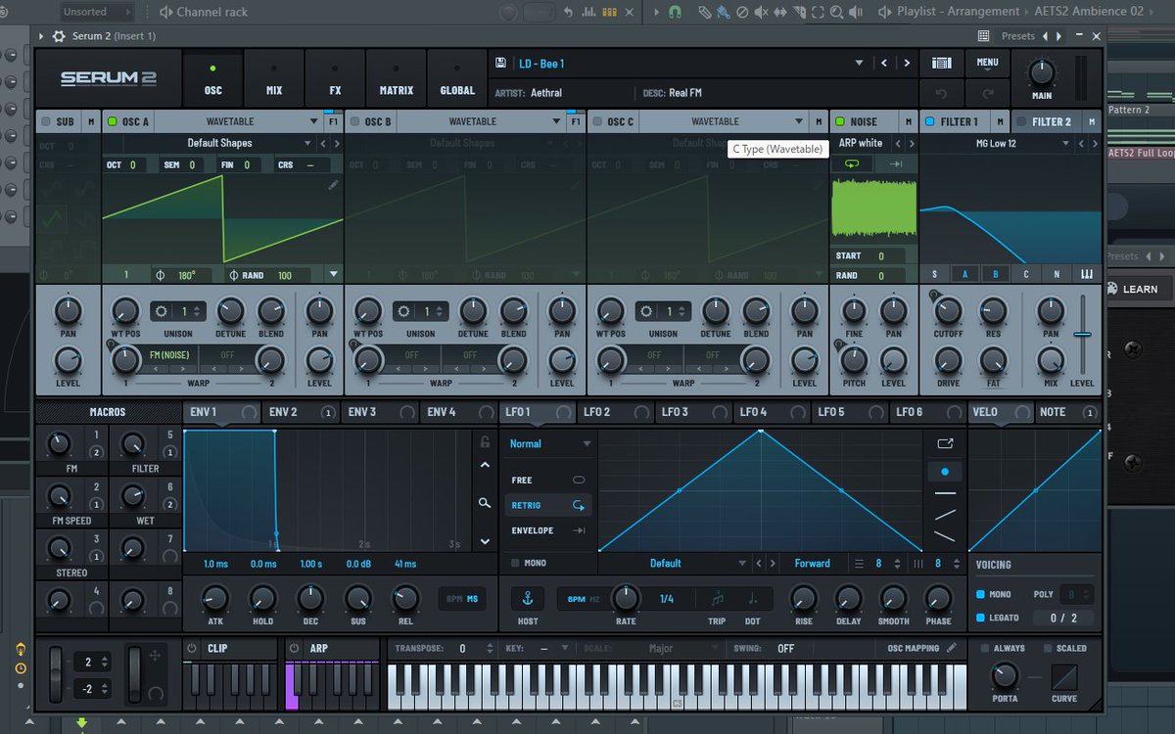Click the MENU button
The image size is (1175, 734).
tap(987, 62)
